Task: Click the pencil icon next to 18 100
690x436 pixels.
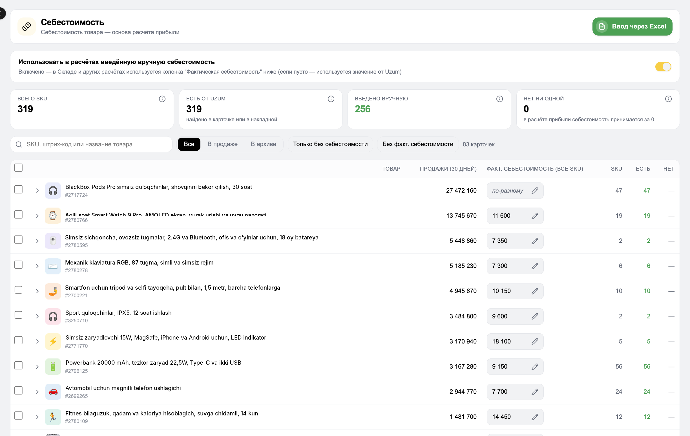Action: pyautogui.click(x=535, y=342)
